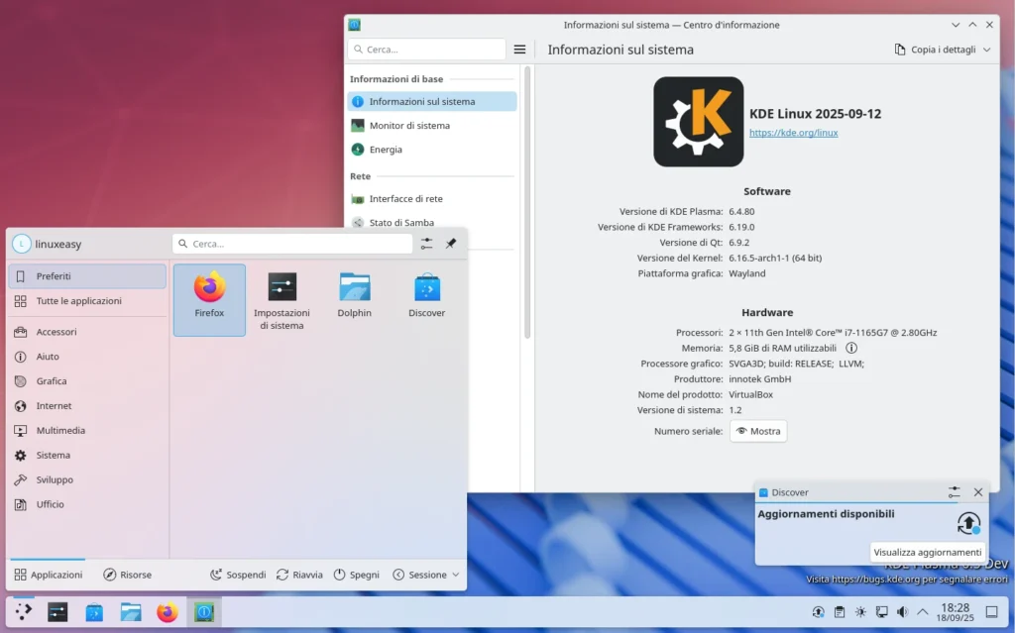Open the Copia i dettagli dropdown arrow

coord(984,48)
